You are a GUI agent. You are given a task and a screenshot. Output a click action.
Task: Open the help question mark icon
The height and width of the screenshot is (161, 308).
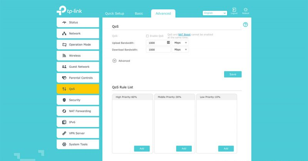click(x=246, y=25)
